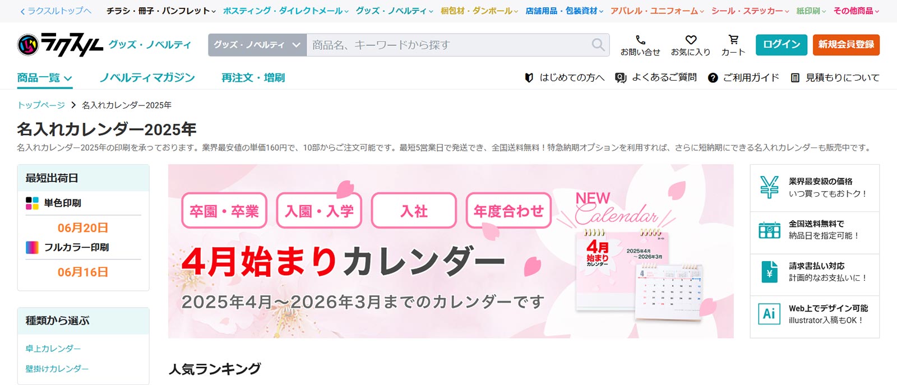Open the 4月始まりカレンダー banner
This screenshot has width=897, height=385.
[x=451, y=251]
